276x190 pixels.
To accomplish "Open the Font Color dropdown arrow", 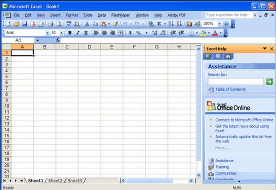I will 220,33.
